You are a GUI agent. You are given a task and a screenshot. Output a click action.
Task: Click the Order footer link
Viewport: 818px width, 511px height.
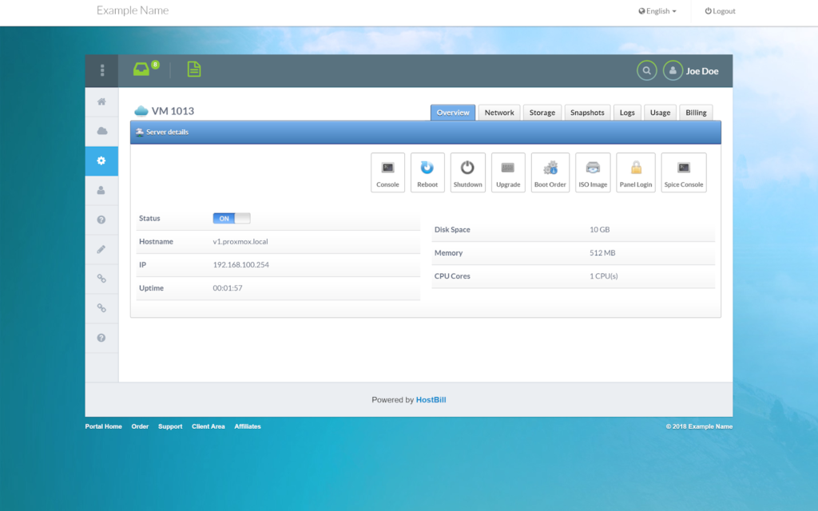(x=140, y=426)
